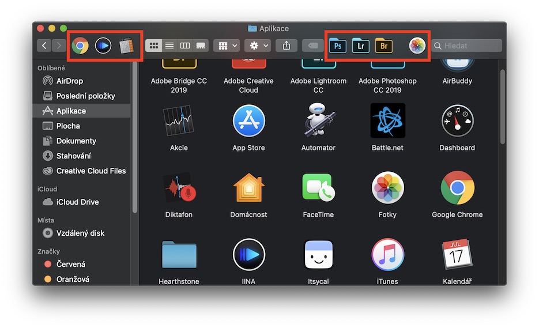Screen dimensions: 539x328
Task: Select Adobe Lightroom CC label
Action: tap(318, 85)
